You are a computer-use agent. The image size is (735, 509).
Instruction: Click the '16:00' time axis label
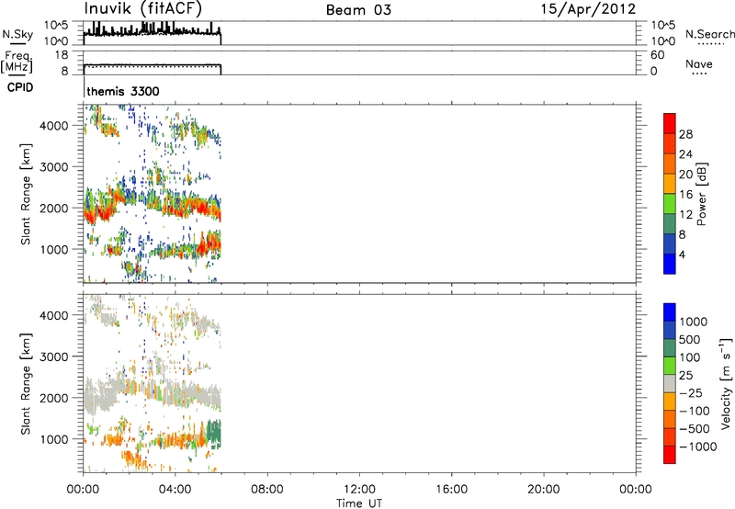(451, 490)
